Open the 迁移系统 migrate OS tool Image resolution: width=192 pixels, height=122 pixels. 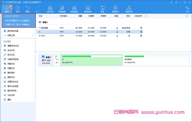(x=49, y=8)
